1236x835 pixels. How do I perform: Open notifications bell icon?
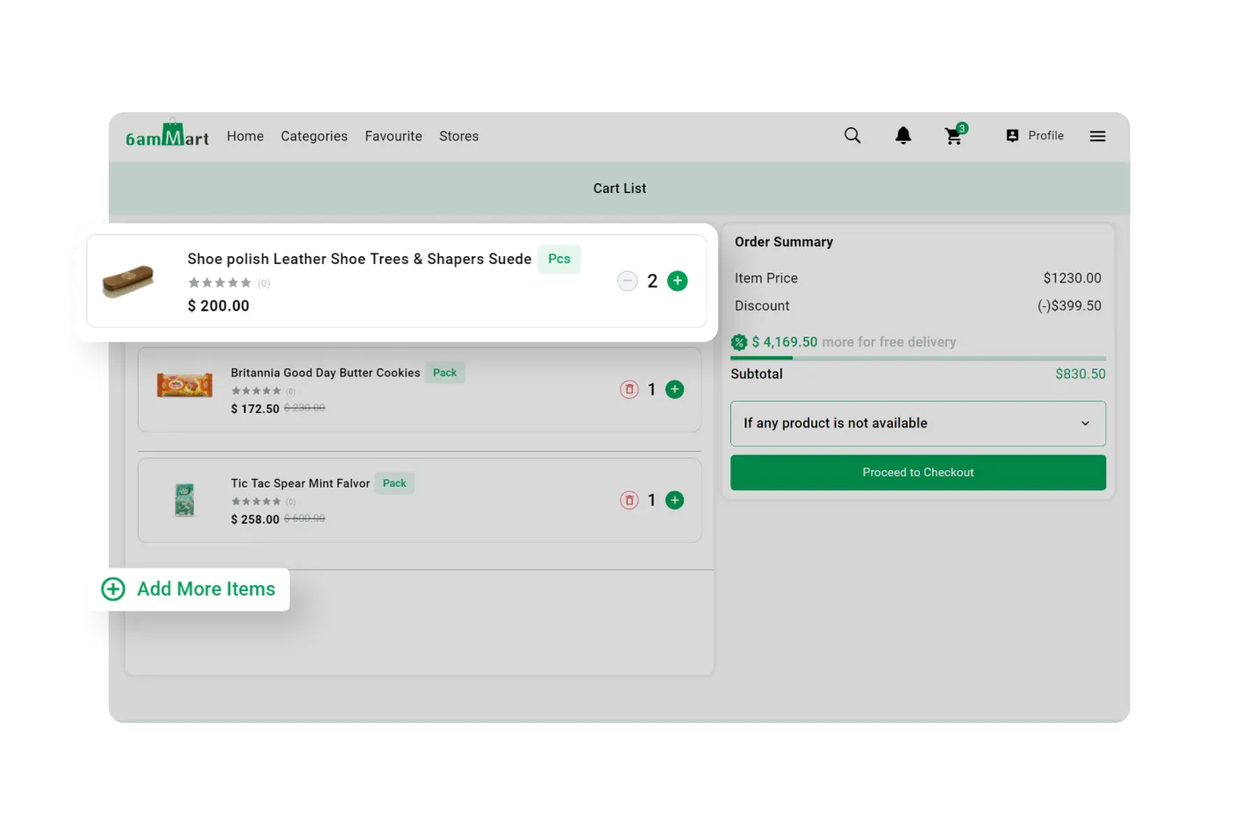pos(902,136)
